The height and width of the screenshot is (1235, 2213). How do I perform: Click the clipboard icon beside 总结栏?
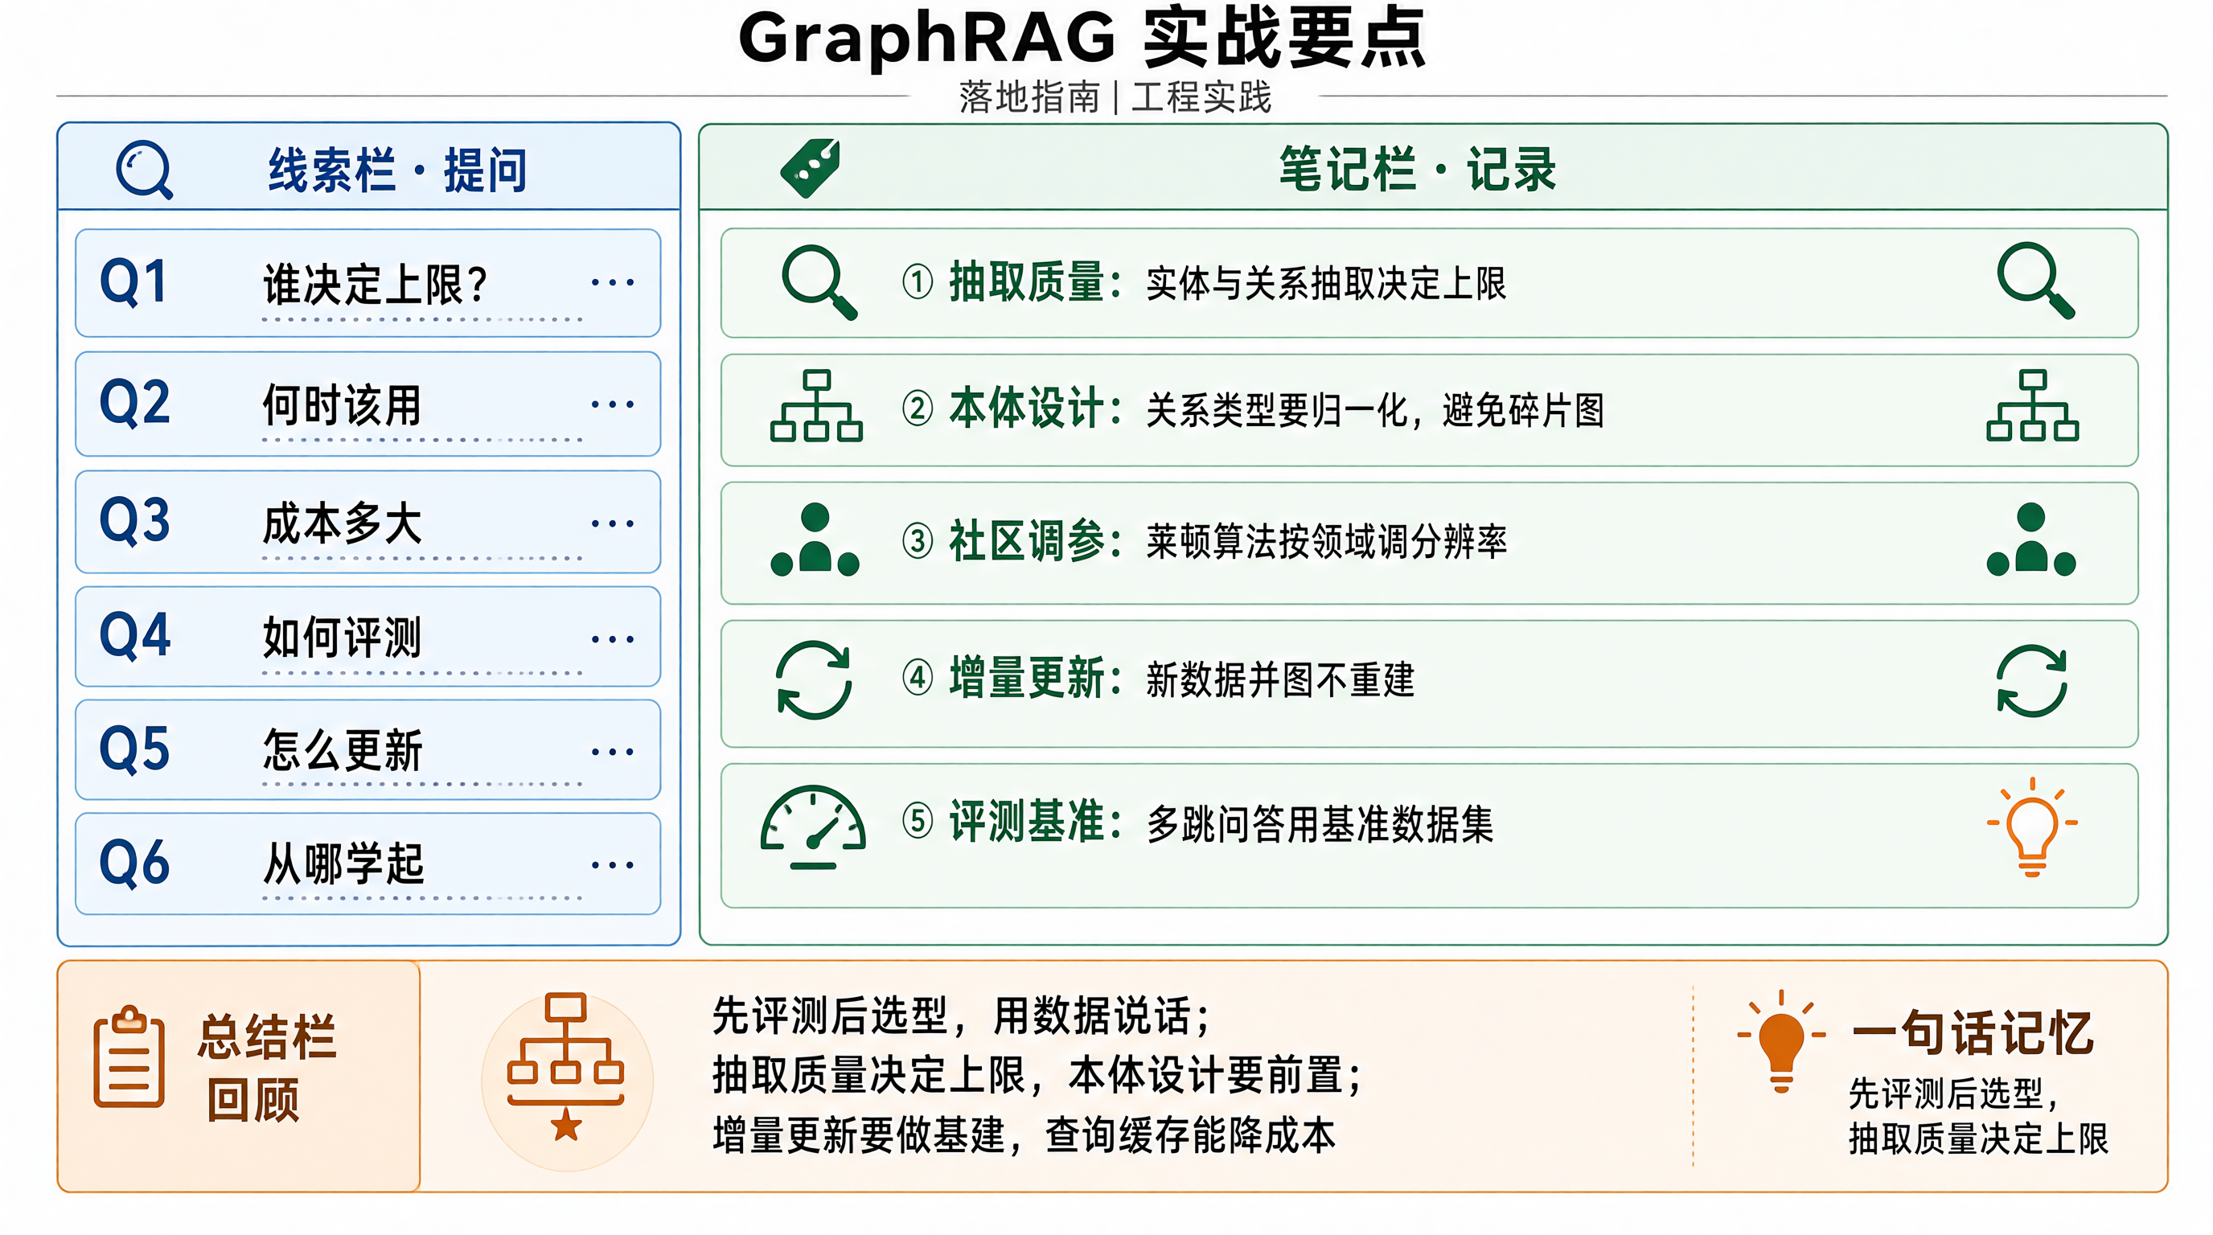(x=129, y=1057)
